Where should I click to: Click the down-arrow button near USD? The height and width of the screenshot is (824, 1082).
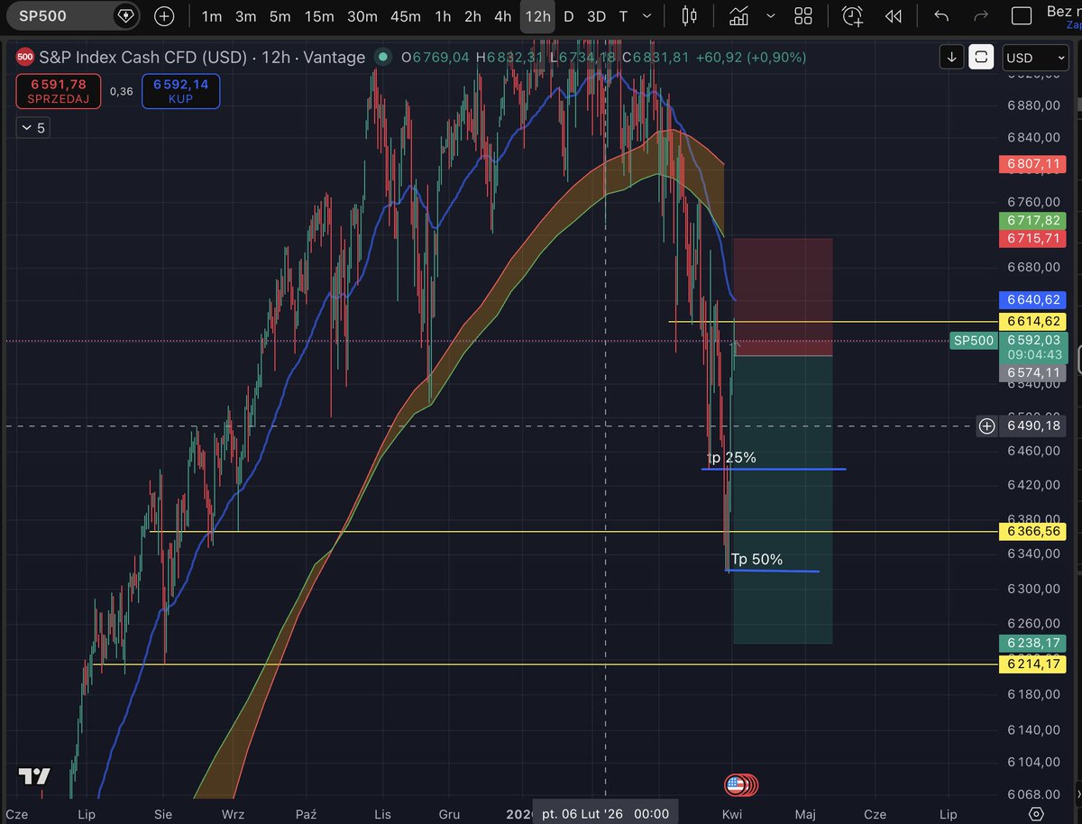pyautogui.click(x=952, y=57)
